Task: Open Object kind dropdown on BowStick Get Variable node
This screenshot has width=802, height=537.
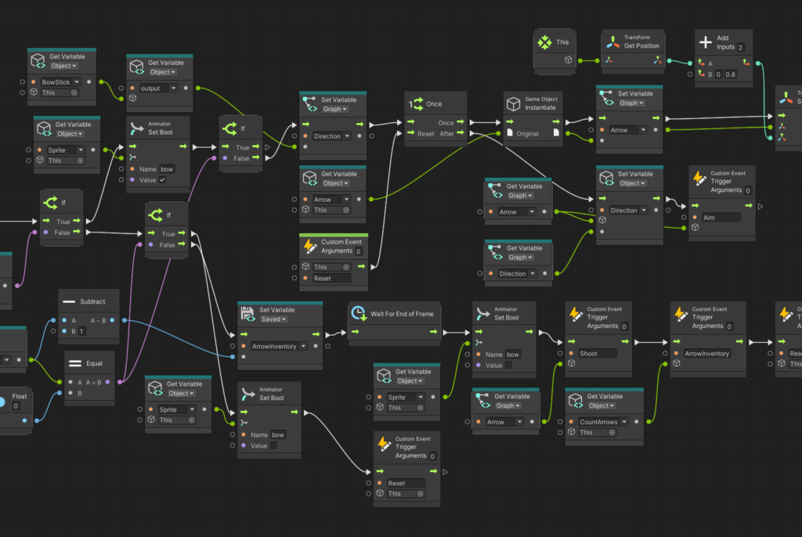Action: pyautogui.click(x=64, y=66)
